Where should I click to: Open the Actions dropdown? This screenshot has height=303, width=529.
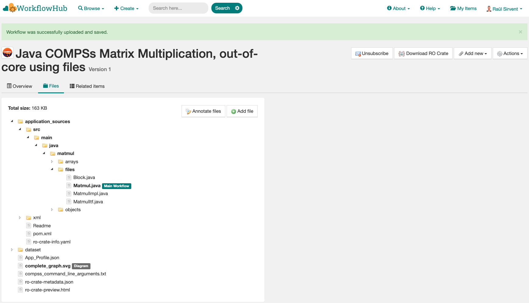510,53
